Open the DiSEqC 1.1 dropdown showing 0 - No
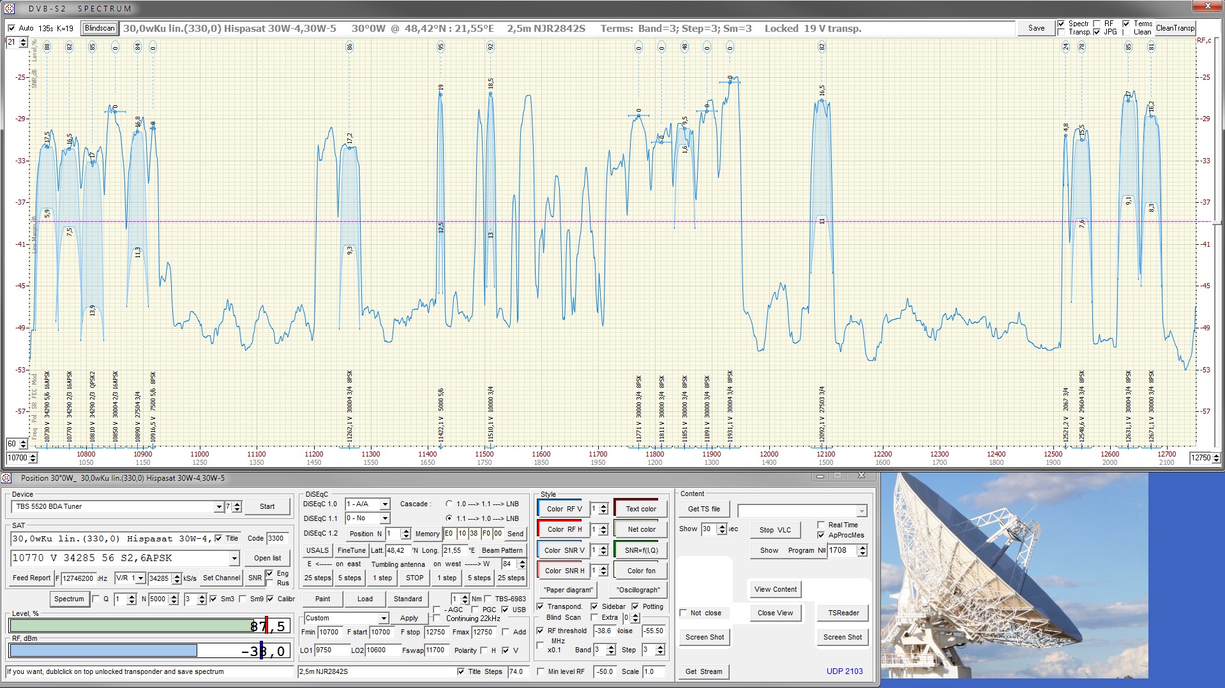The height and width of the screenshot is (688, 1225). pyautogui.click(x=385, y=518)
